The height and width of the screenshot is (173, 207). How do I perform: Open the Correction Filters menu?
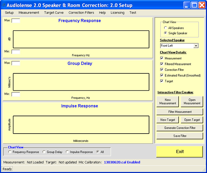[x=81, y=13]
